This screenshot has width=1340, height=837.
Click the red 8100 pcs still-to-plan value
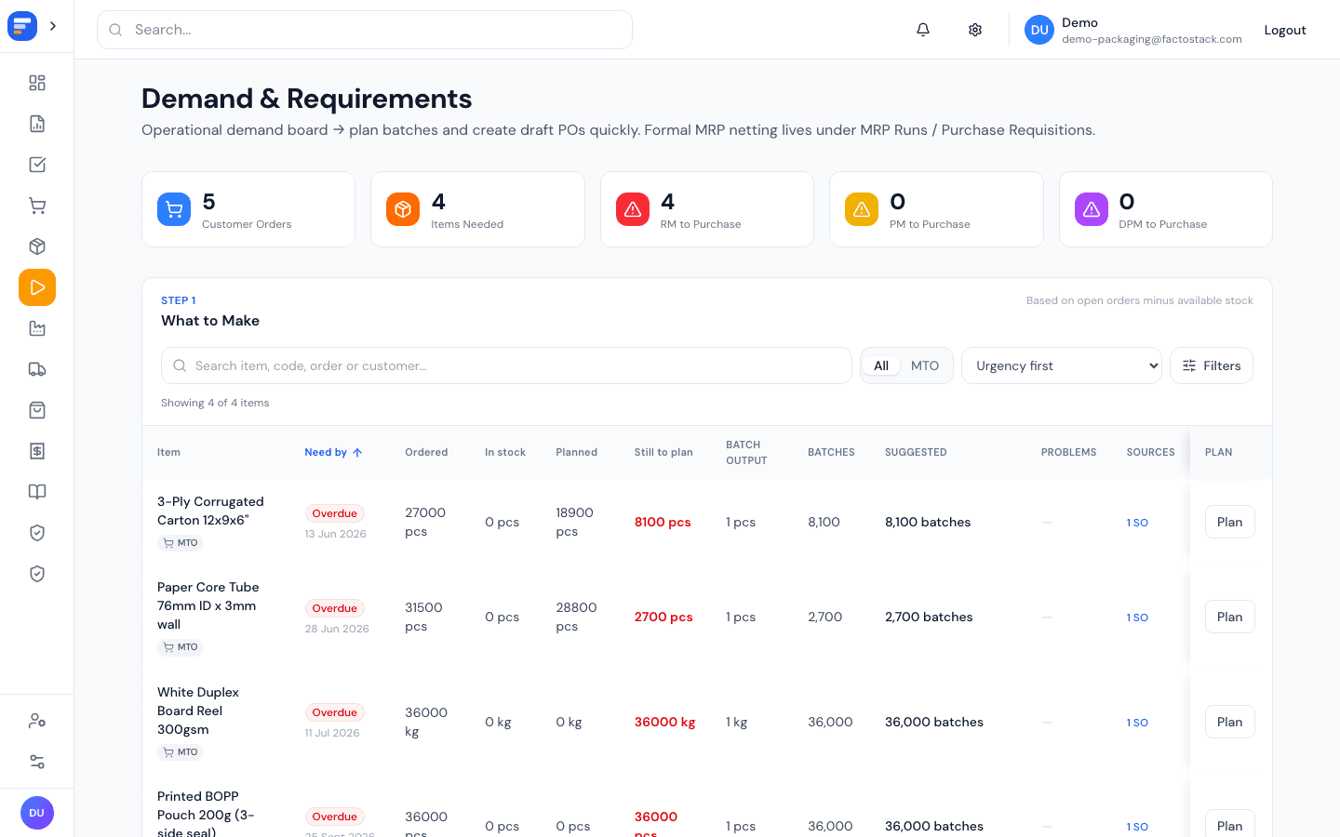663,522
